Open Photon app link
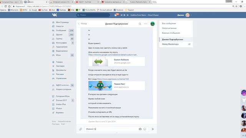The width and height of the screenshot is (246, 138). pyautogui.click(x=59, y=108)
